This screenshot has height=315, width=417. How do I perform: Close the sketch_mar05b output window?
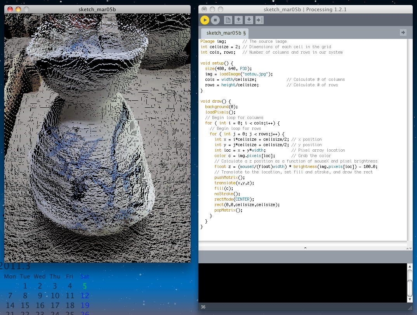pos(10,9)
